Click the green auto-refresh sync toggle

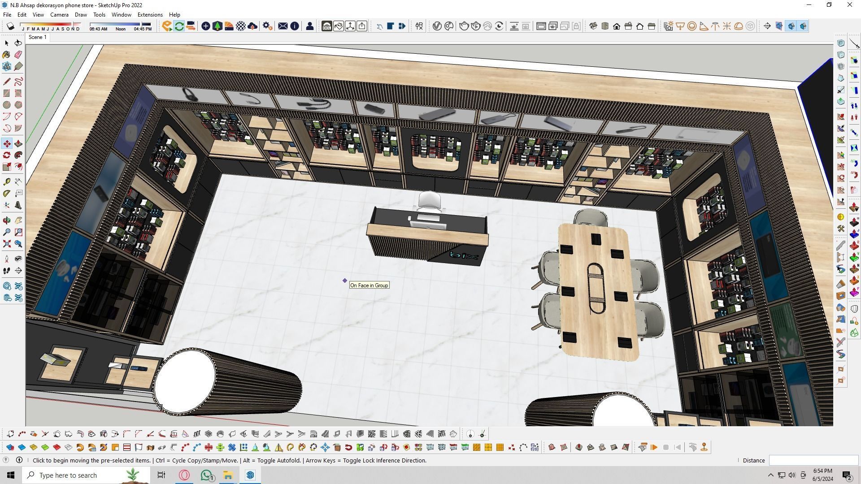coord(179,26)
